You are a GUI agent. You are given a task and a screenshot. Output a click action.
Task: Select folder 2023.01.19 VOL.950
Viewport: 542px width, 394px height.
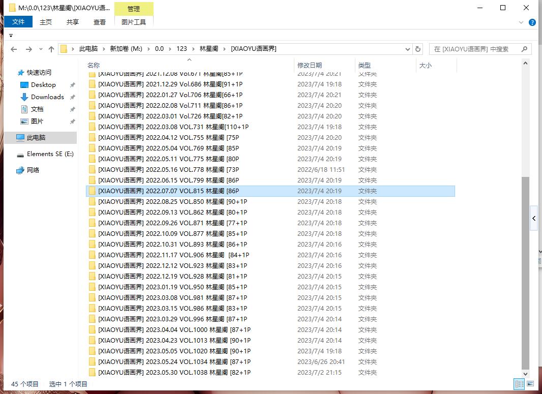coord(270,287)
